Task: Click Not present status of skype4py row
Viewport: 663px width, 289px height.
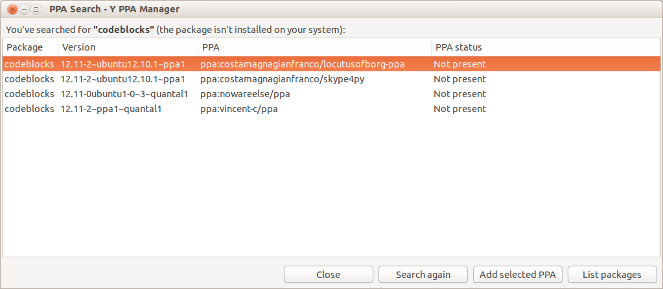Action: point(459,79)
